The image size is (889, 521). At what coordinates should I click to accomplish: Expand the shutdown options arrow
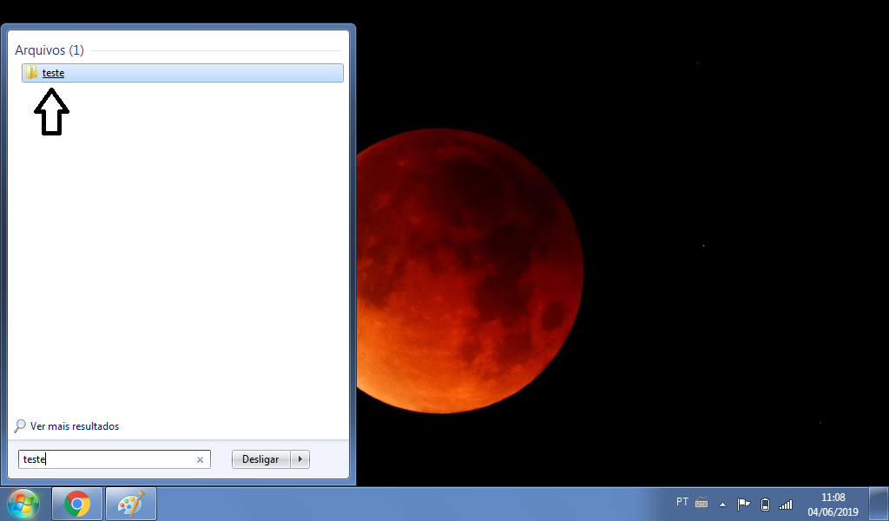coord(300,459)
